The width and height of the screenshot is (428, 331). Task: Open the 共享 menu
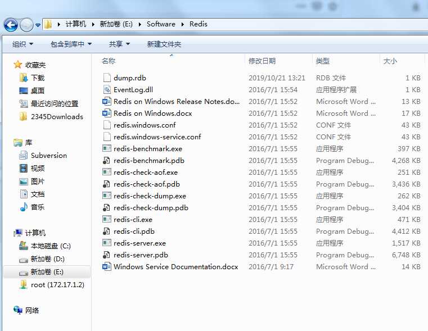click(x=119, y=44)
